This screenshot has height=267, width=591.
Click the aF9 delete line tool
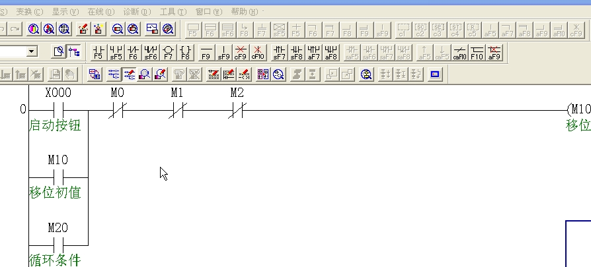click(494, 52)
